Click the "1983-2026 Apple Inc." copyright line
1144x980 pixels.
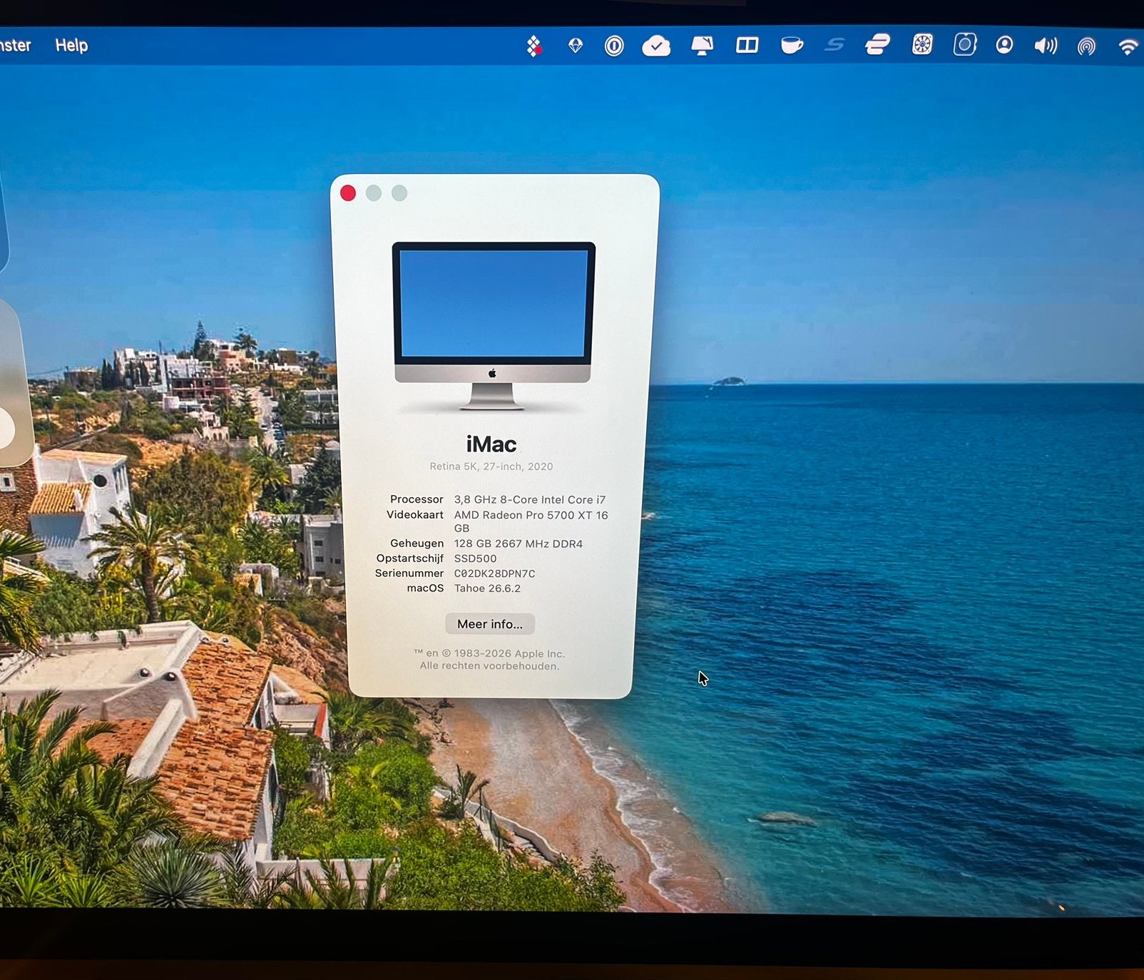coord(489,653)
